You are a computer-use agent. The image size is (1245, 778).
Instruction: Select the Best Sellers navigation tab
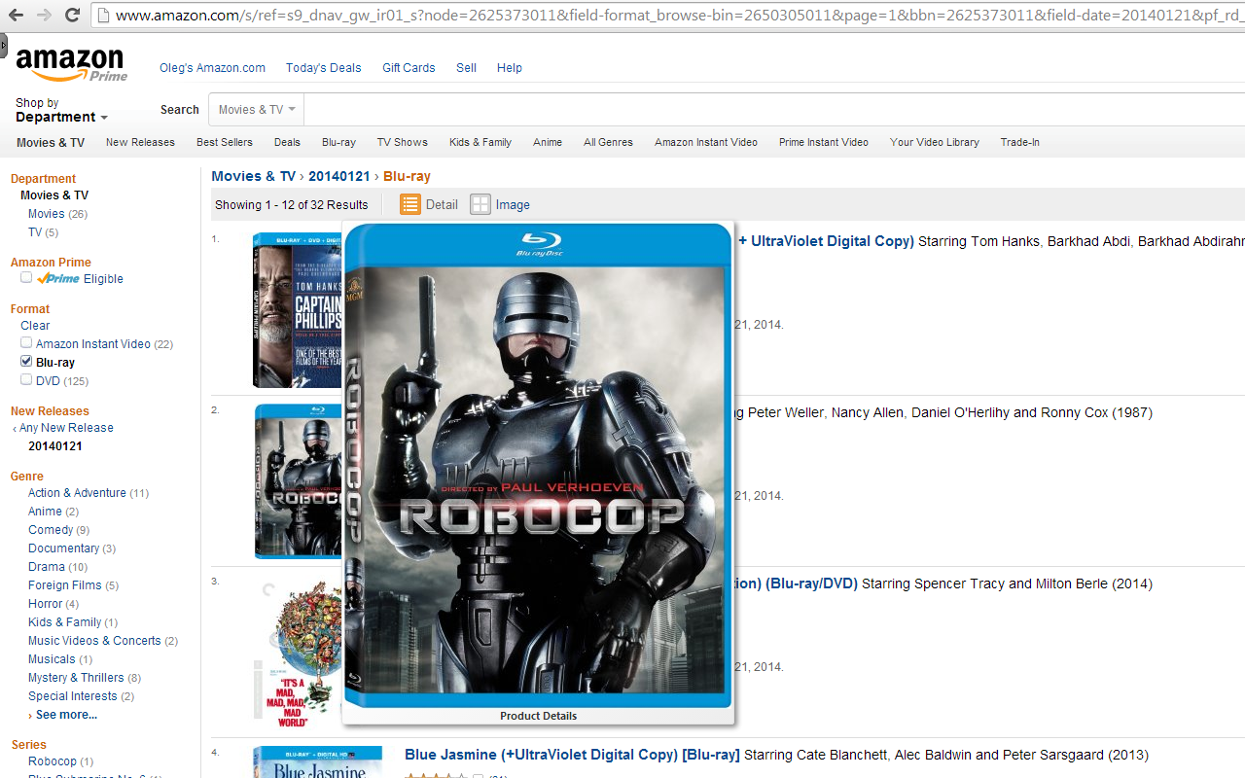224,142
